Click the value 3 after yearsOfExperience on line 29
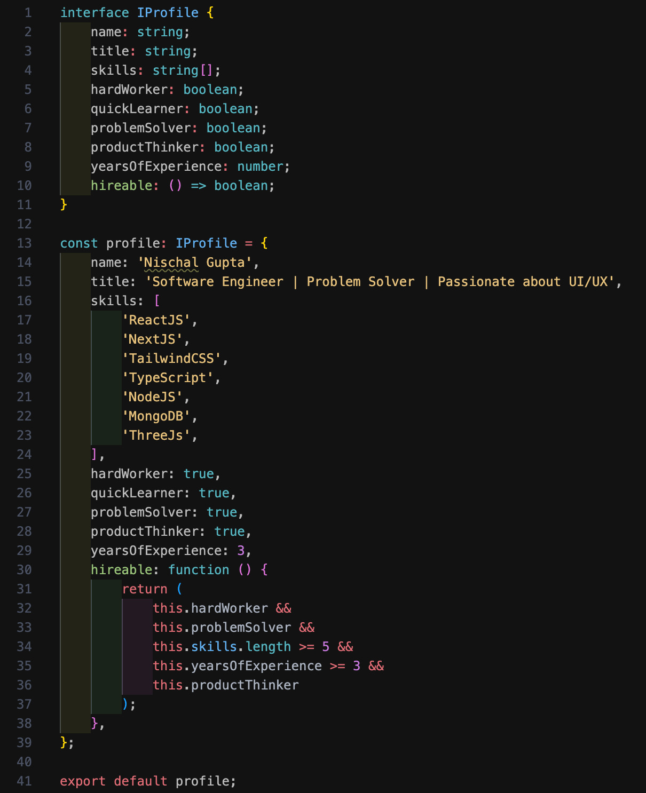The height and width of the screenshot is (793, 646). point(241,551)
